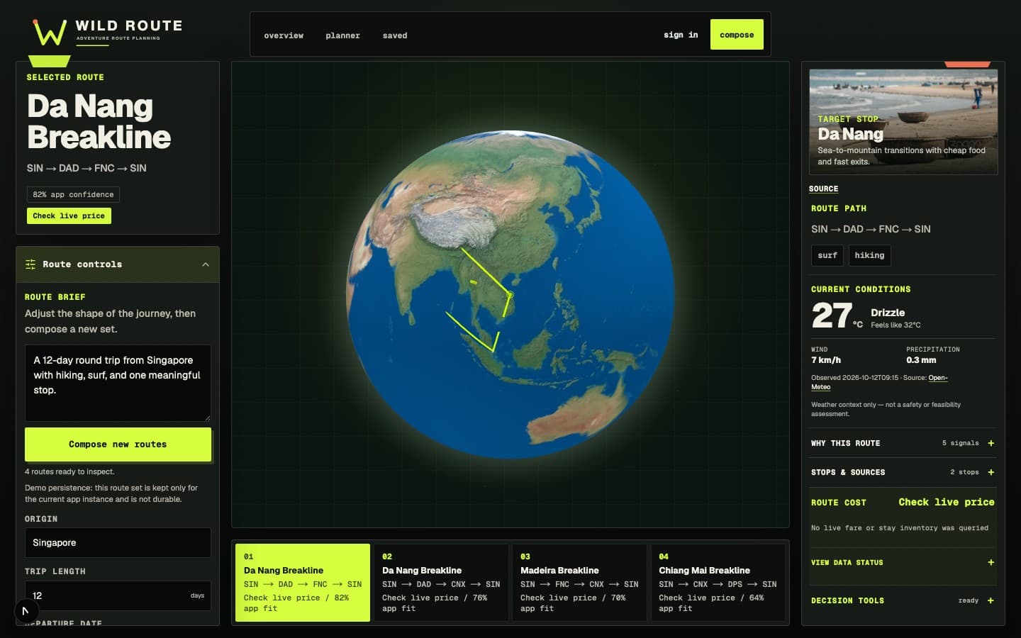Click the Route controls sliders icon
This screenshot has width=1021, height=638.
pos(30,264)
